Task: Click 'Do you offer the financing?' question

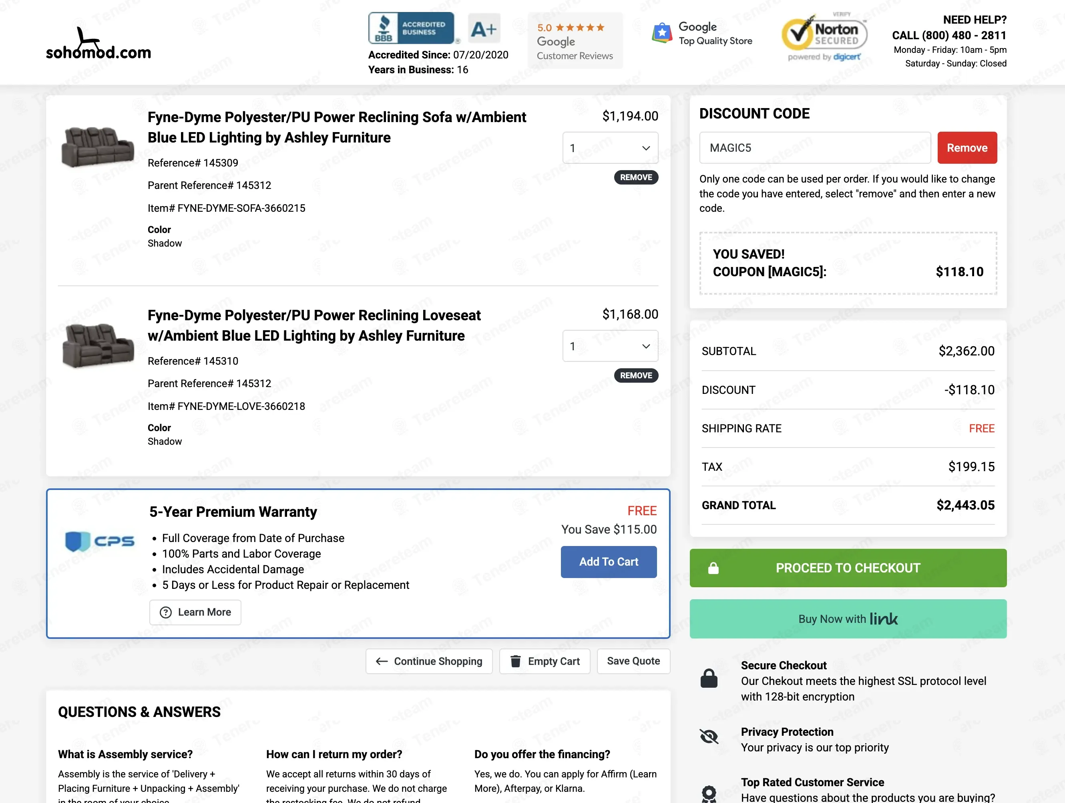Action: click(542, 755)
